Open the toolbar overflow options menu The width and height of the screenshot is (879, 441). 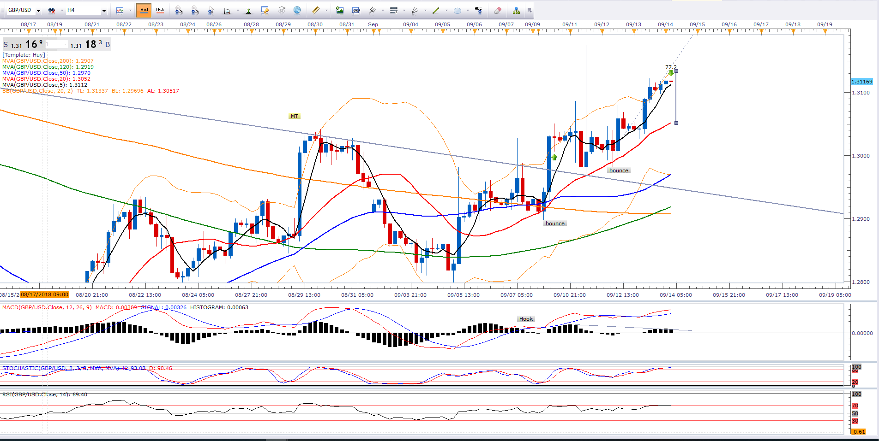click(530, 10)
